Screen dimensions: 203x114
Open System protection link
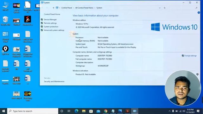(x=51, y=27)
